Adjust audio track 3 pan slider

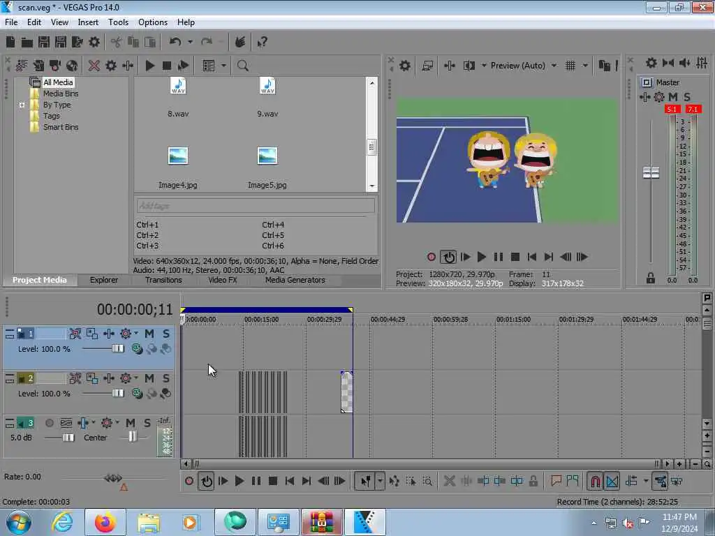(132, 437)
